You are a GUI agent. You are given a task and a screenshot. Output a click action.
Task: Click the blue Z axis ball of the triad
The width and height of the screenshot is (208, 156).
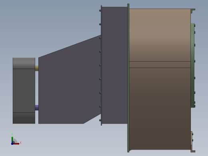tap(12, 144)
